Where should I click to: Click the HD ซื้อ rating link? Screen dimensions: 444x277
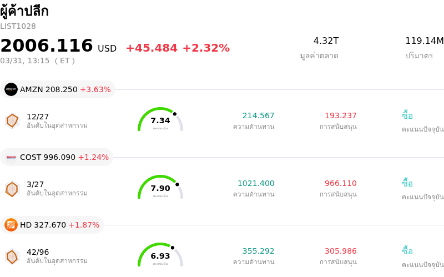coord(407,251)
